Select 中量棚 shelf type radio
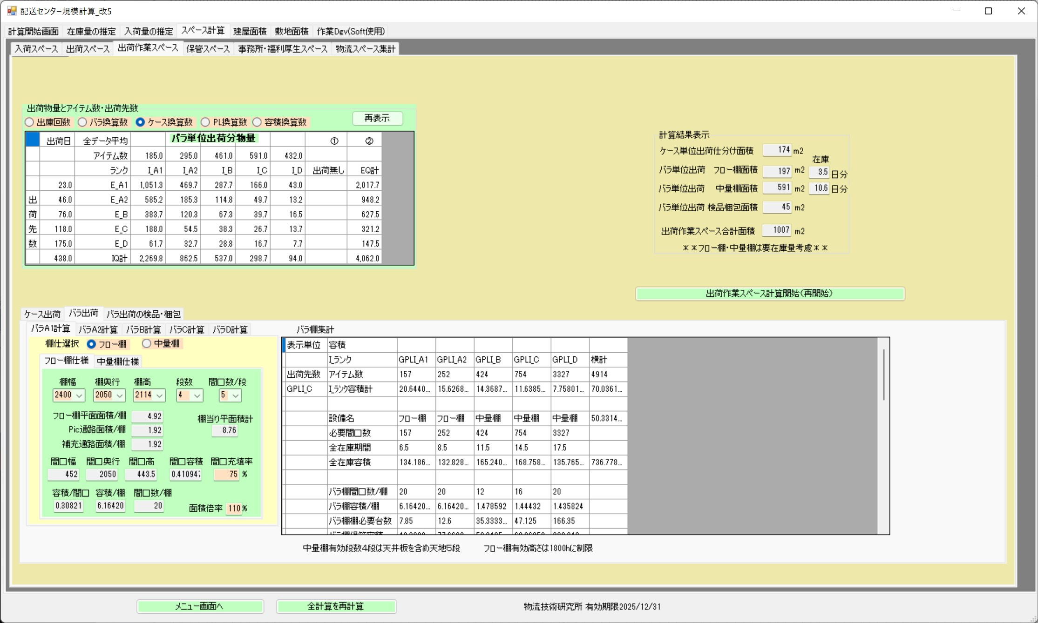The image size is (1038, 623). coord(147,344)
